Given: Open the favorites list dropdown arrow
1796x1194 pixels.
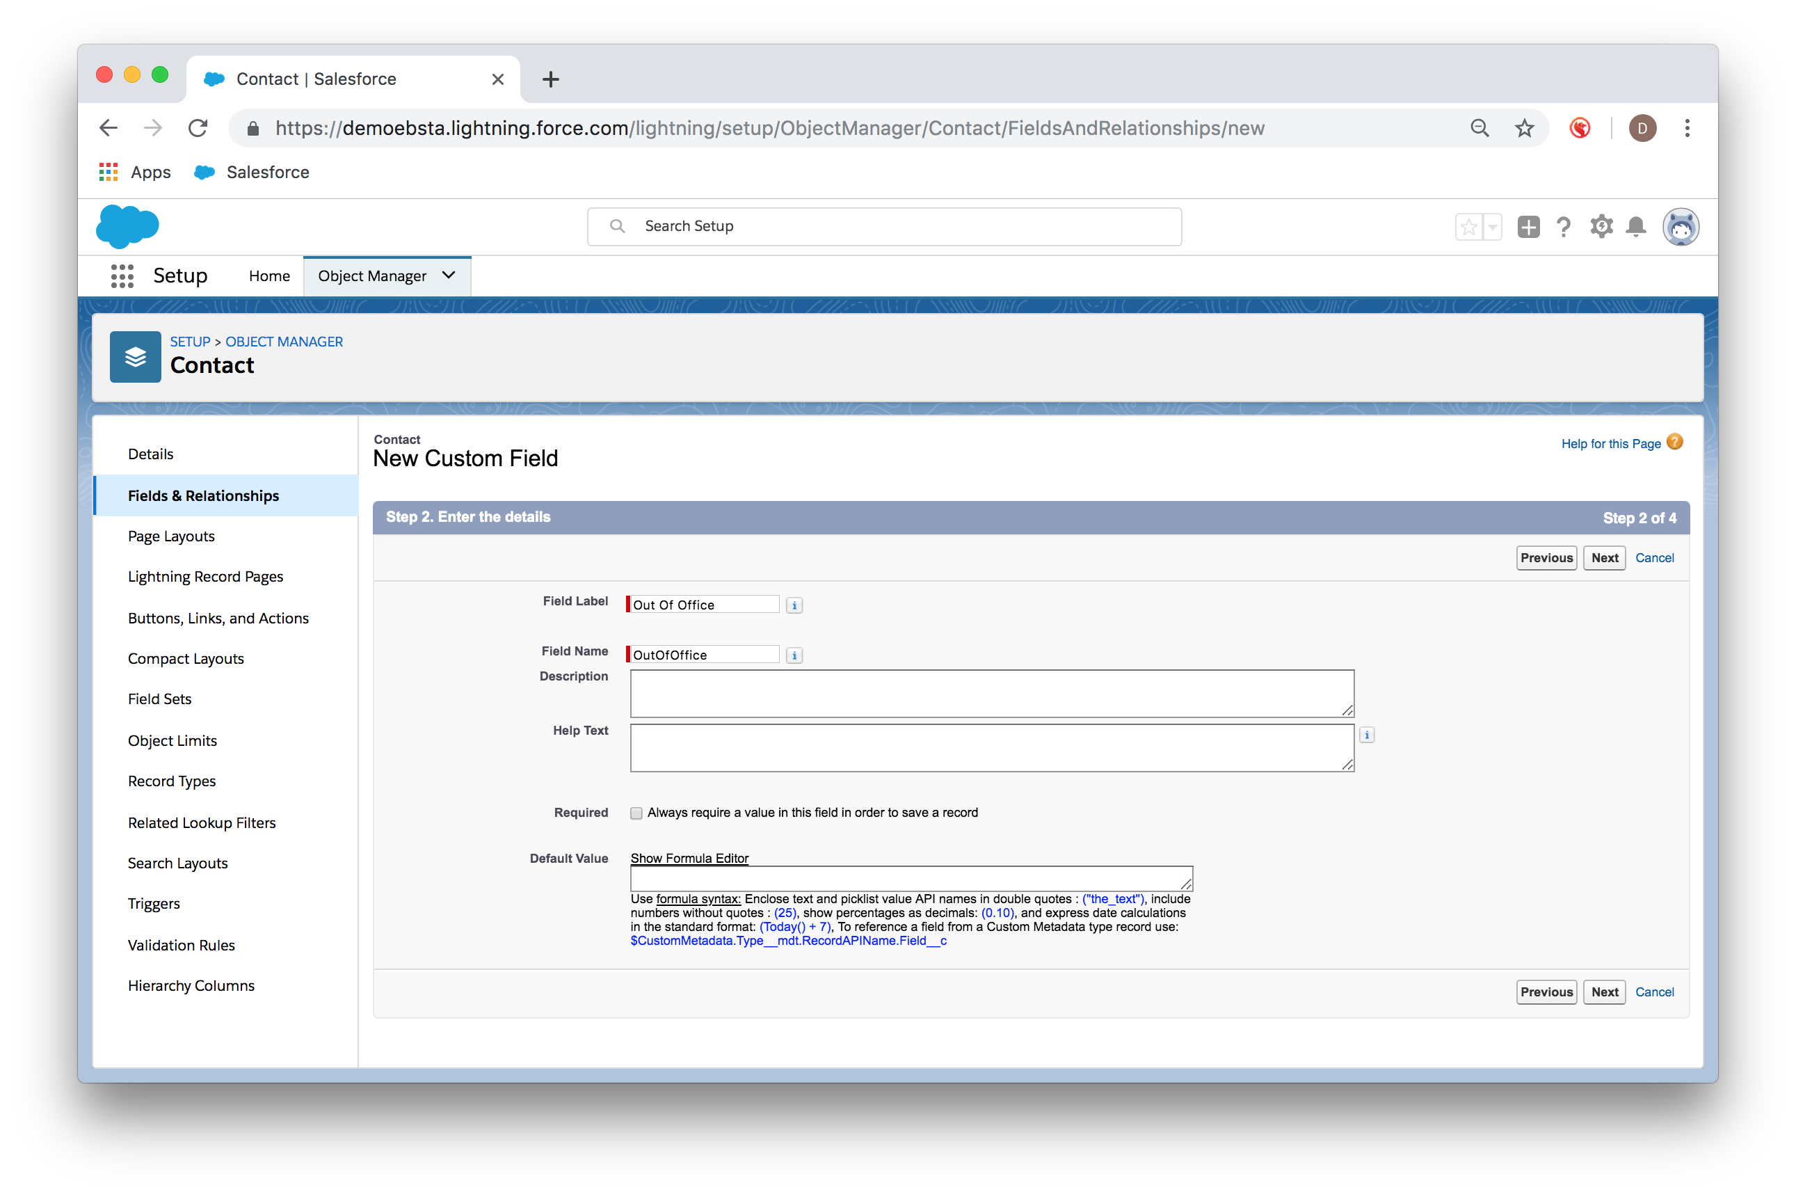Looking at the screenshot, I should click(1492, 226).
